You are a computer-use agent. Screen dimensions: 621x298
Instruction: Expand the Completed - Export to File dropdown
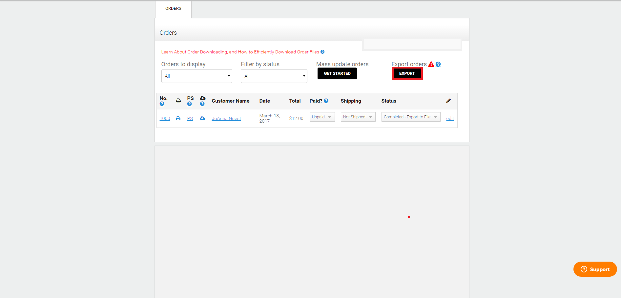[411, 117]
